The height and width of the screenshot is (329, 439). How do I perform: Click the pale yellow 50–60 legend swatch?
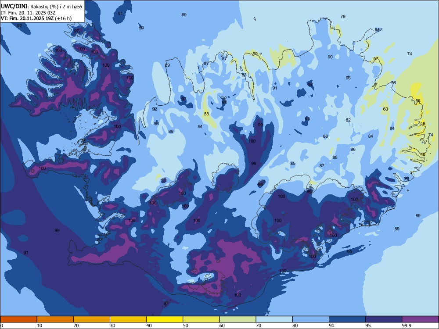(201, 319)
